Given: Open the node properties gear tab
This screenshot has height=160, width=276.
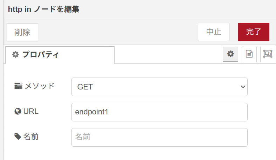Looking at the screenshot, I should [x=230, y=54].
